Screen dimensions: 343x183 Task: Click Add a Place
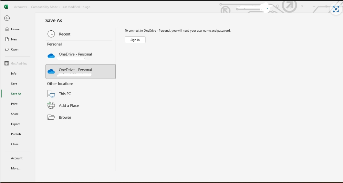pyautogui.click(x=79, y=106)
